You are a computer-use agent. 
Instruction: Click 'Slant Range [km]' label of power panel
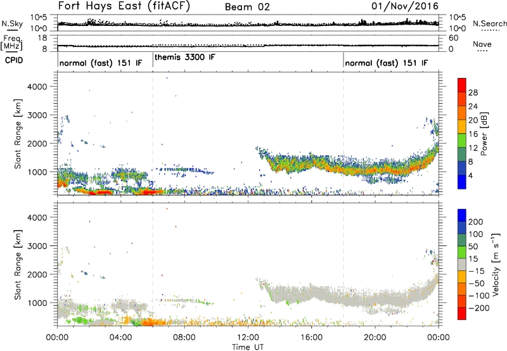click(18, 134)
